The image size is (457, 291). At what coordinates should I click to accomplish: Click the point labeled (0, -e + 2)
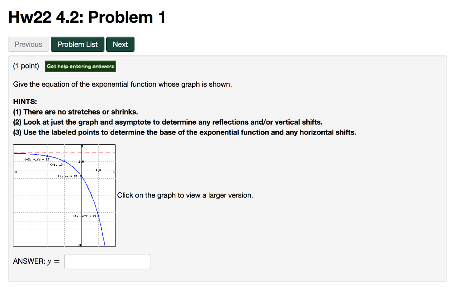coord(82,176)
